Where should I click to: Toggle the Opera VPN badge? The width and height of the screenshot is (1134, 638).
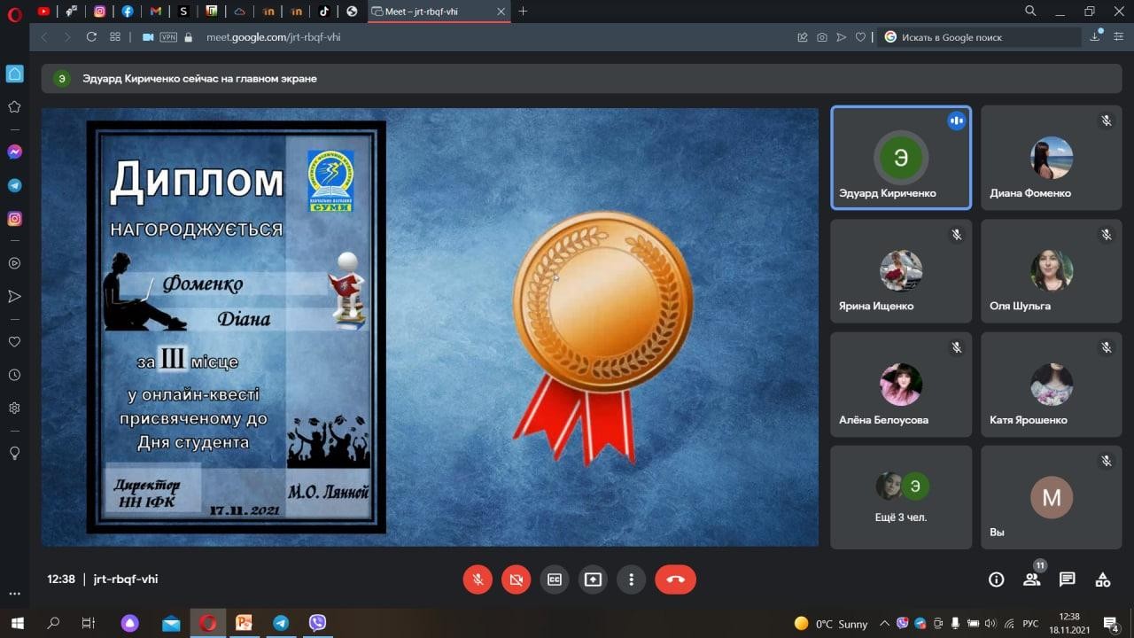(167, 37)
